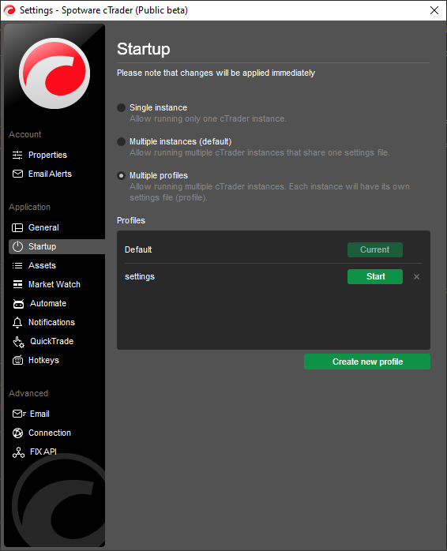Switch to Automate settings
The image size is (447, 551).
click(x=48, y=304)
